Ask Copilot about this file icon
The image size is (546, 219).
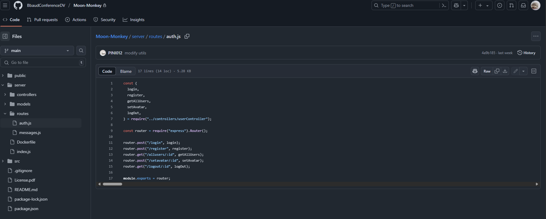click(x=475, y=71)
